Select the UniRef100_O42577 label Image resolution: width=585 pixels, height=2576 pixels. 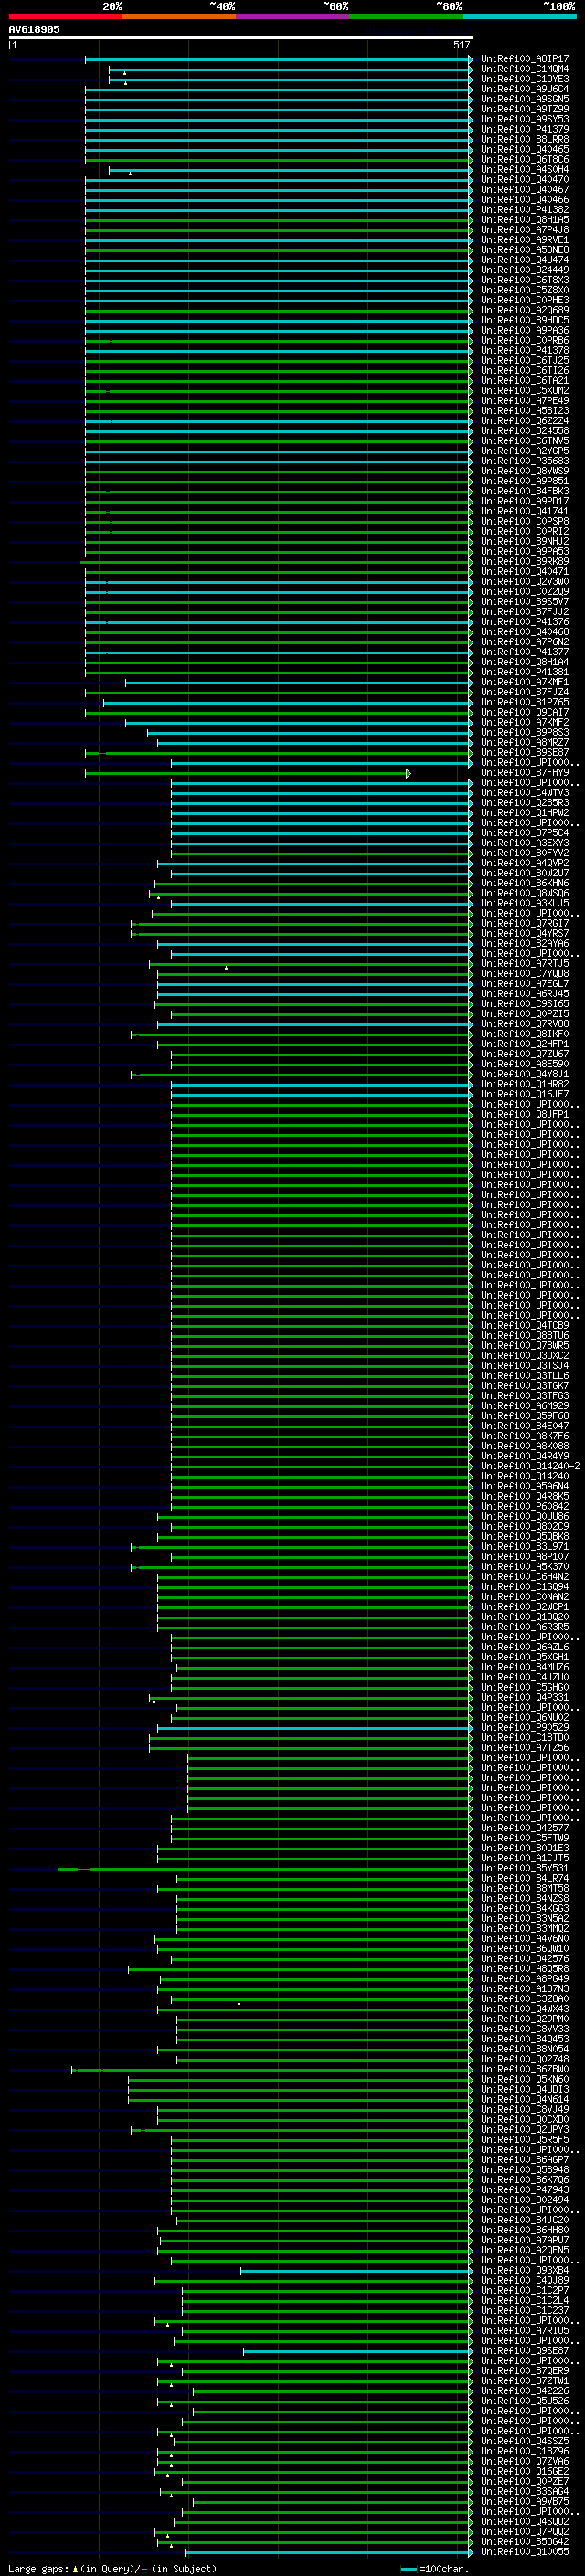click(524, 1828)
